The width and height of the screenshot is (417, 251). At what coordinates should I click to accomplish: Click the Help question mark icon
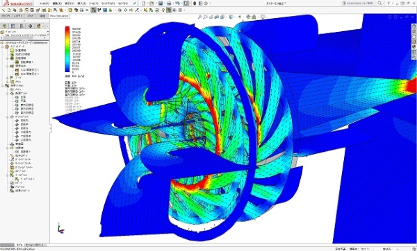pos(389,3)
